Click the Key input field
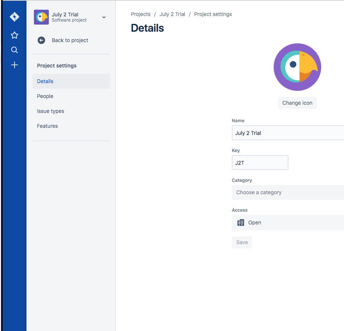Image resolution: width=344 pixels, height=331 pixels. [260, 163]
